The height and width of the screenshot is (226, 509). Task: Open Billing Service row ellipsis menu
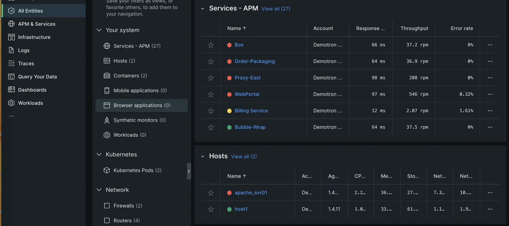coord(490,110)
